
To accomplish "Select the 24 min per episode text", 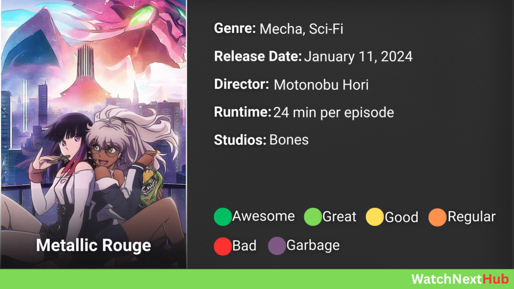I will tap(334, 113).
